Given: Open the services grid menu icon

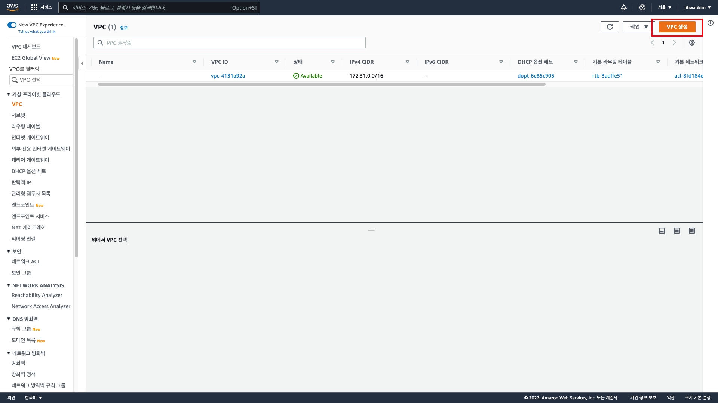Looking at the screenshot, I should pos(34,7).
